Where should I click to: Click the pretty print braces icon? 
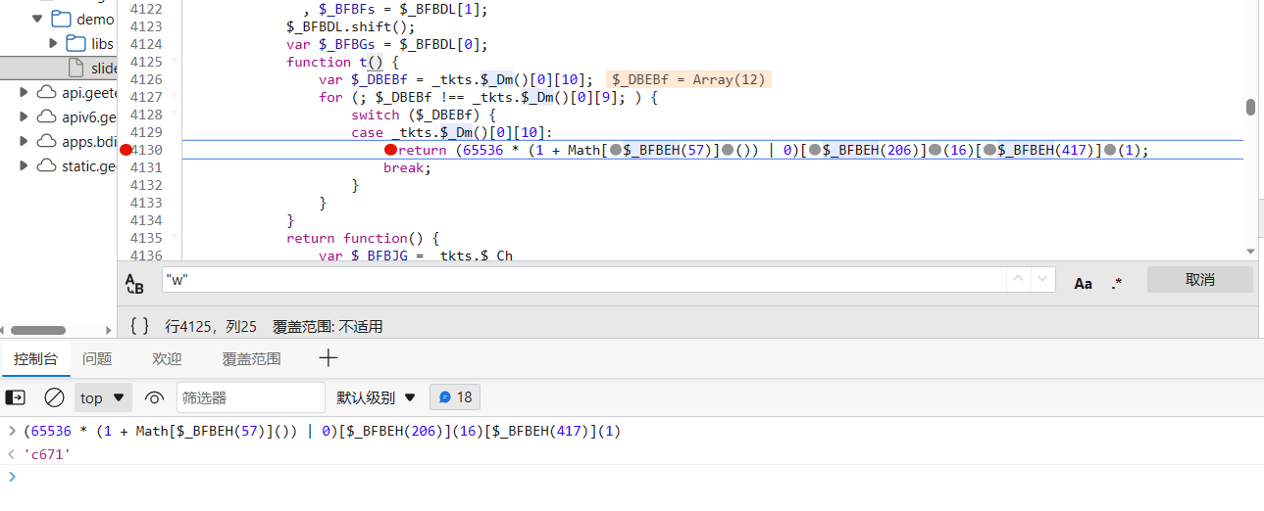tap(139, 326)
